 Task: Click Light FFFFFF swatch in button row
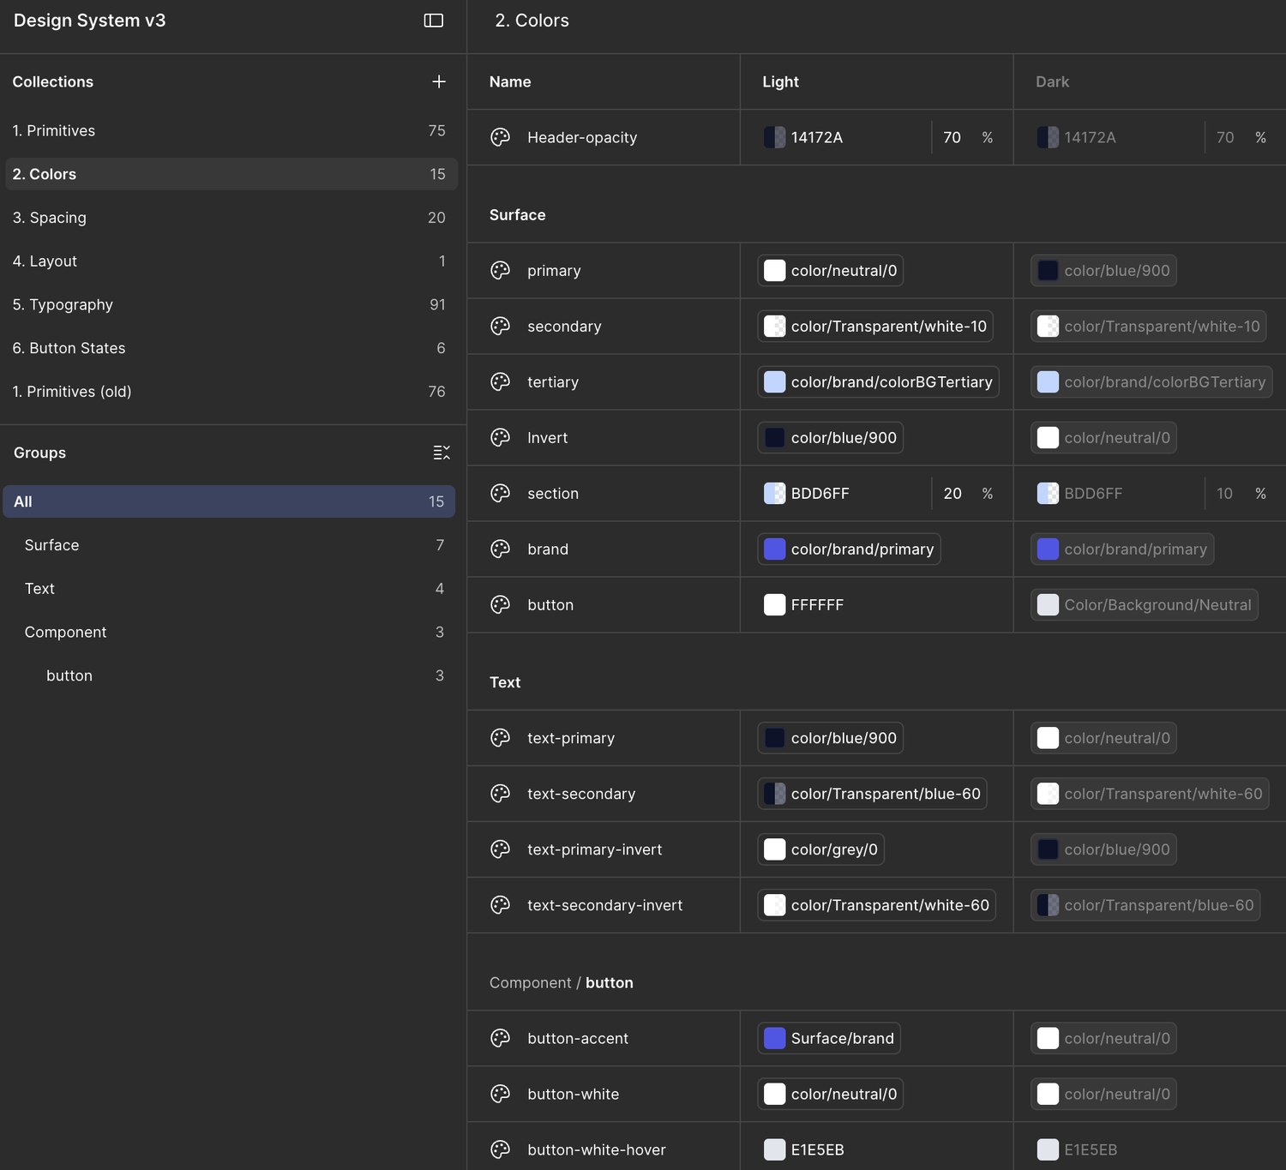774,604
